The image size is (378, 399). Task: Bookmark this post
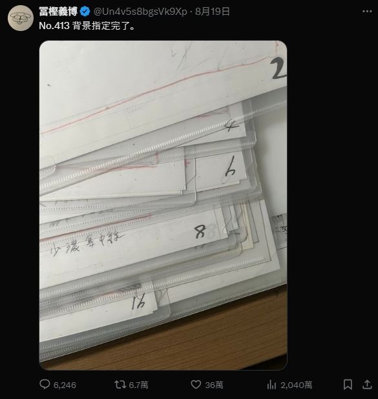348,384
